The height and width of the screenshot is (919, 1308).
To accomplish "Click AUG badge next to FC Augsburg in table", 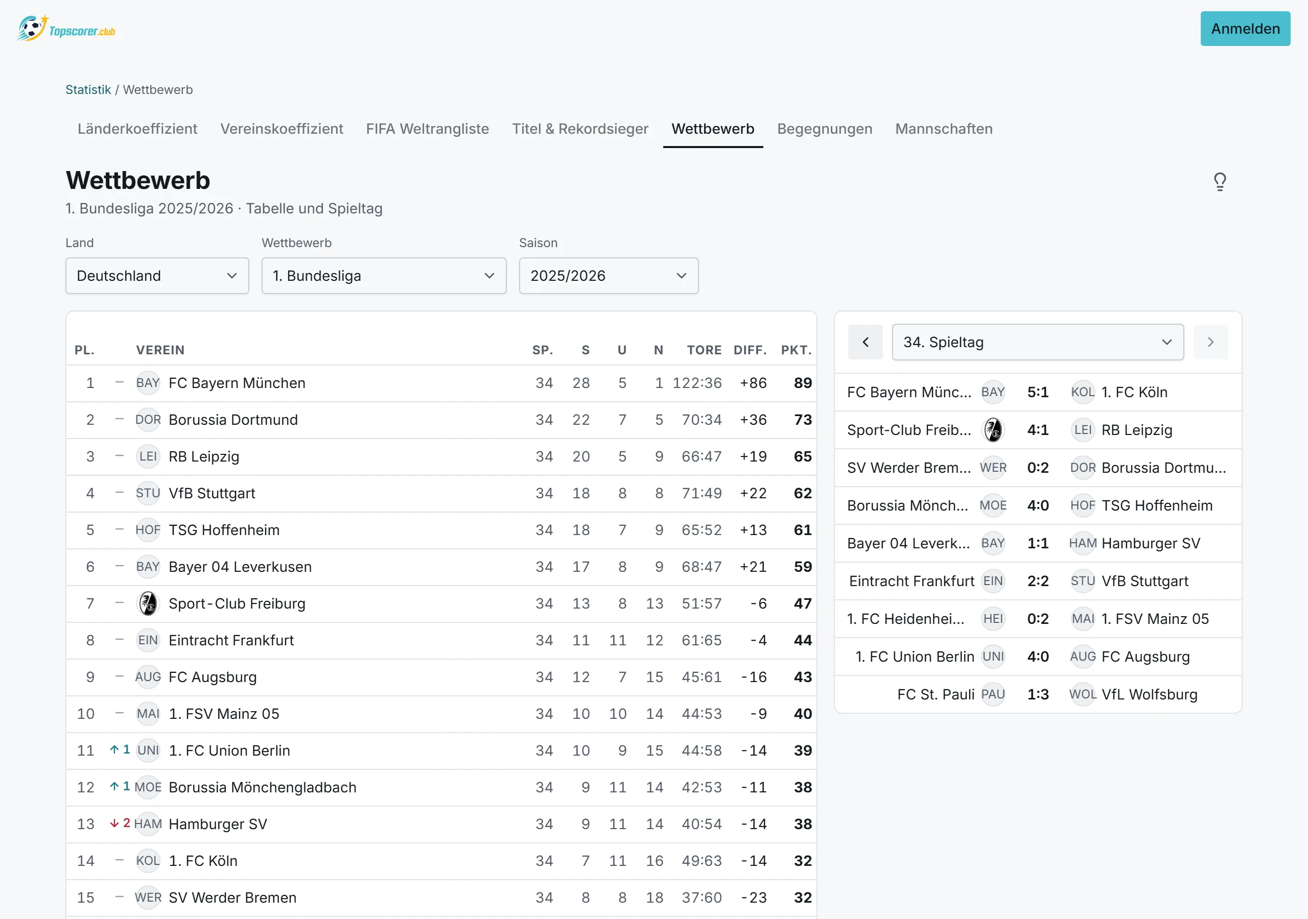I will point(148,677).
